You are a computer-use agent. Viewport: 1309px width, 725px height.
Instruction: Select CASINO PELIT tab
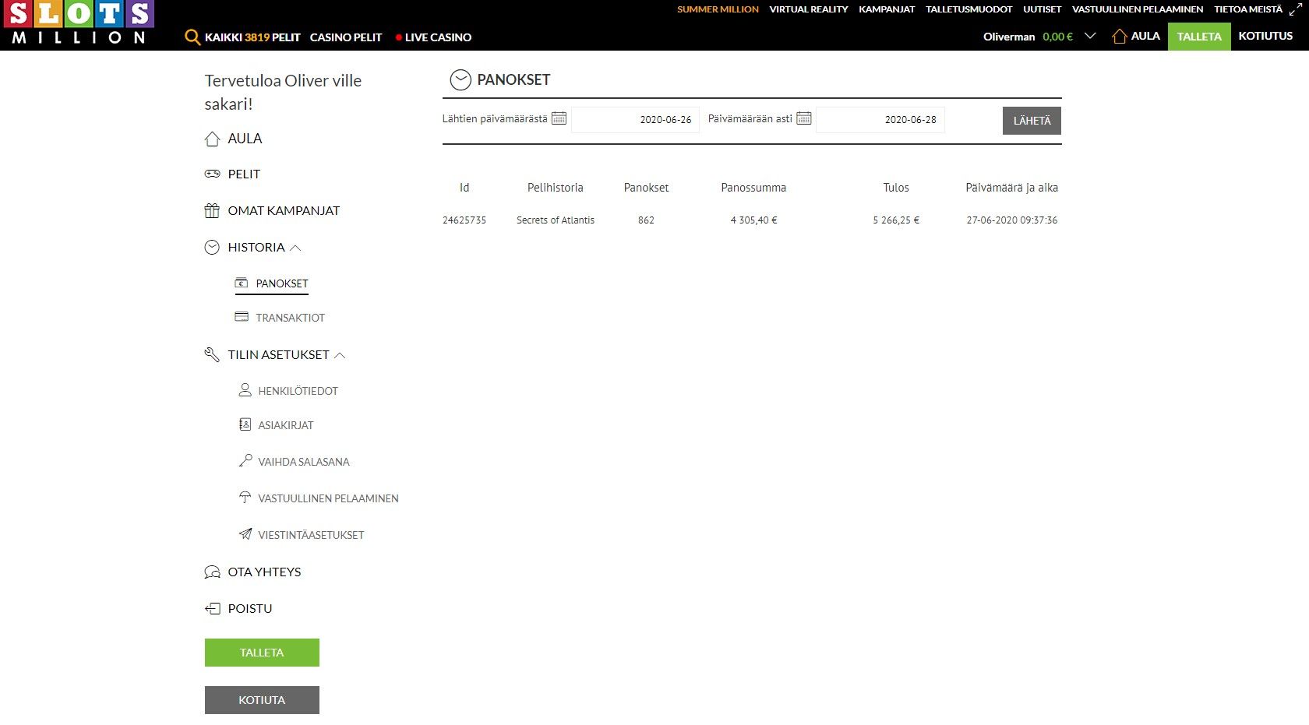click(346, 37)
